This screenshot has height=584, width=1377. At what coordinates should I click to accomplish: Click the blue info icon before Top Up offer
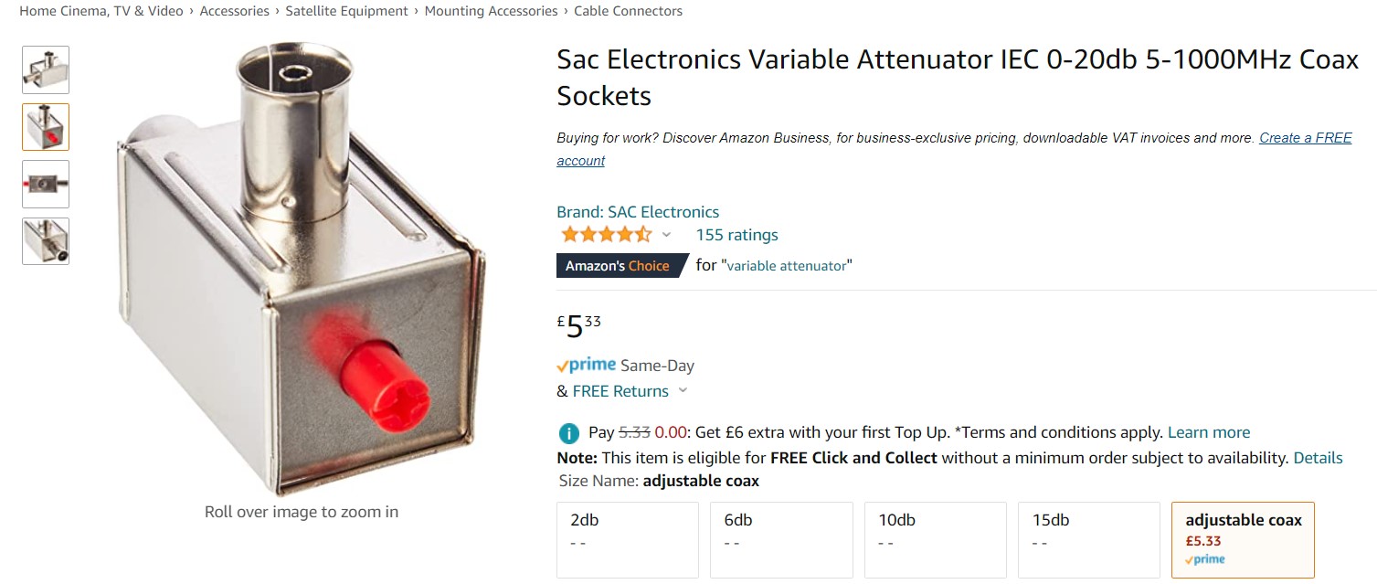coord(568,431)
